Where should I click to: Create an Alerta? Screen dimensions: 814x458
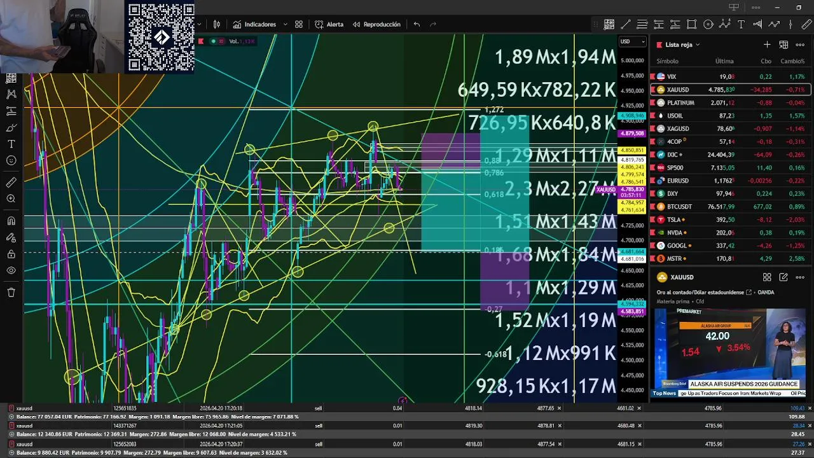coord(329,24)
